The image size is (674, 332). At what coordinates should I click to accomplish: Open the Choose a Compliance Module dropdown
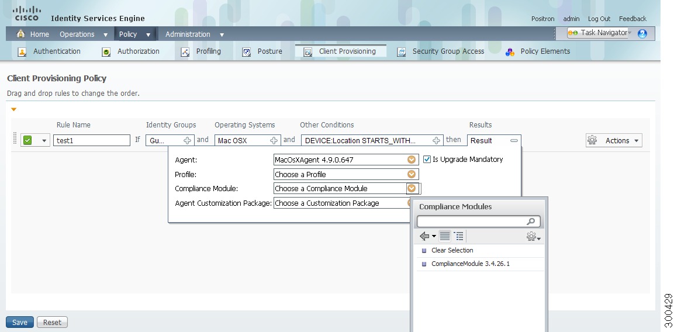[412, 188]
